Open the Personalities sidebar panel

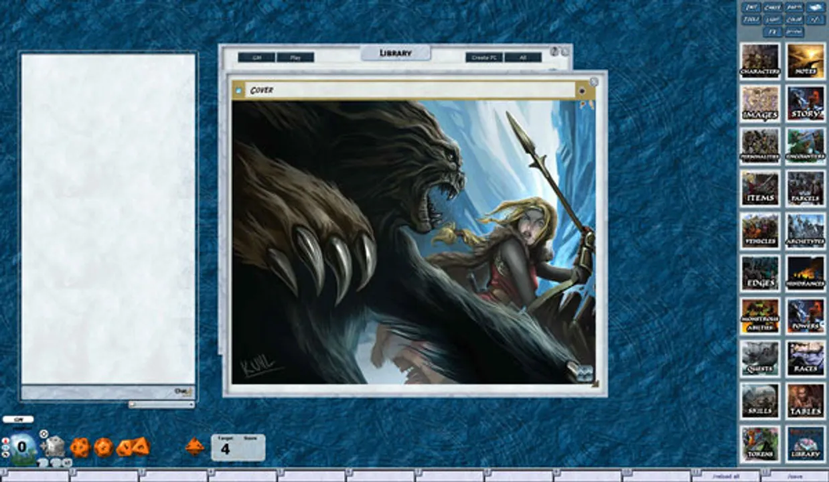tap(760, 145)
